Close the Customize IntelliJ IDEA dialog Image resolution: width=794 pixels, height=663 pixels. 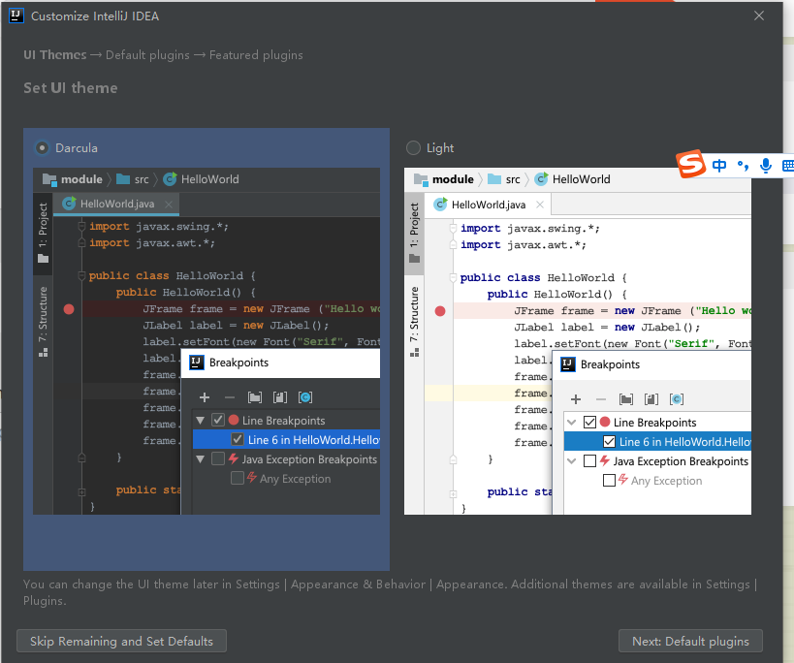[x=758, y=16]
